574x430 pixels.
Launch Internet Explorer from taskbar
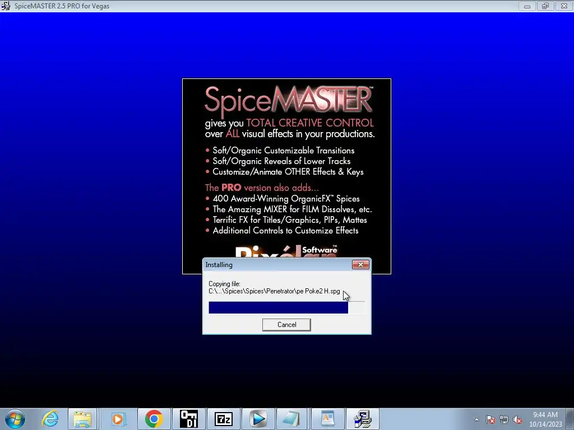[50, 419]
